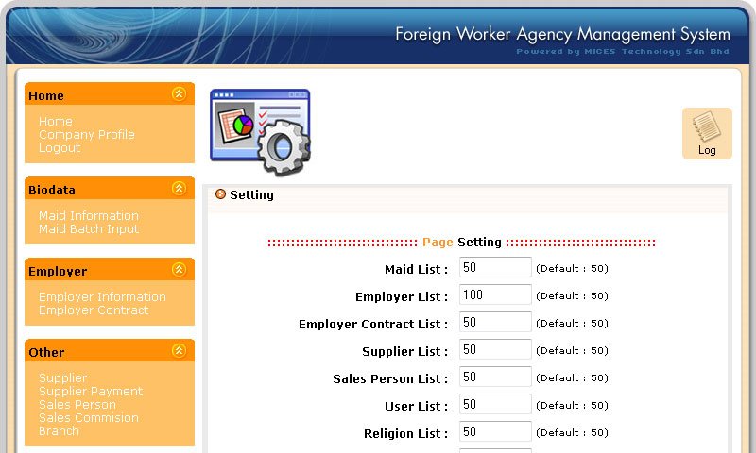Click the Religion List input field
This screenshot has width=756, height=453.
point(495,432)
